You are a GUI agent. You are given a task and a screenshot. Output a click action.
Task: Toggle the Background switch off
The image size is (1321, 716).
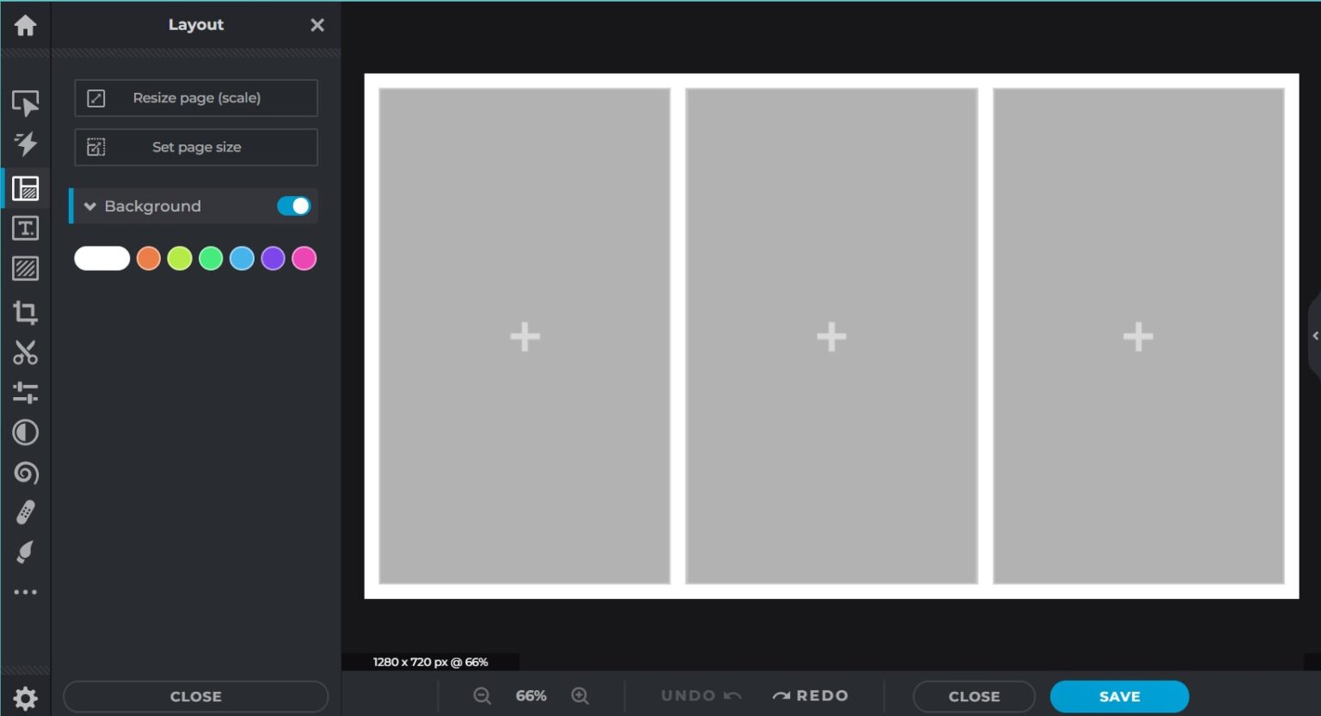tap(293, 206)
